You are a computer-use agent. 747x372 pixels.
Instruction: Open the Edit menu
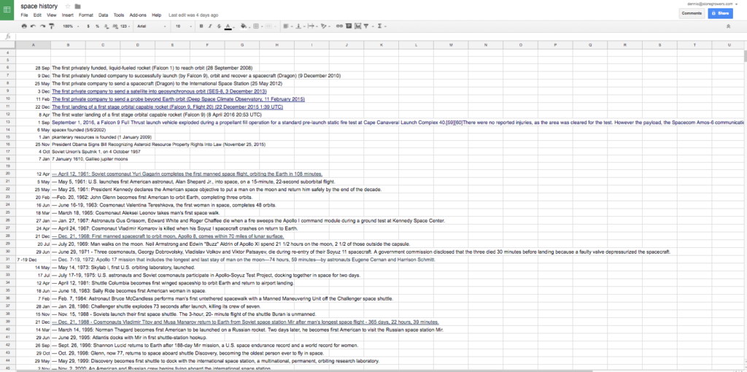[x=38, y=15]
